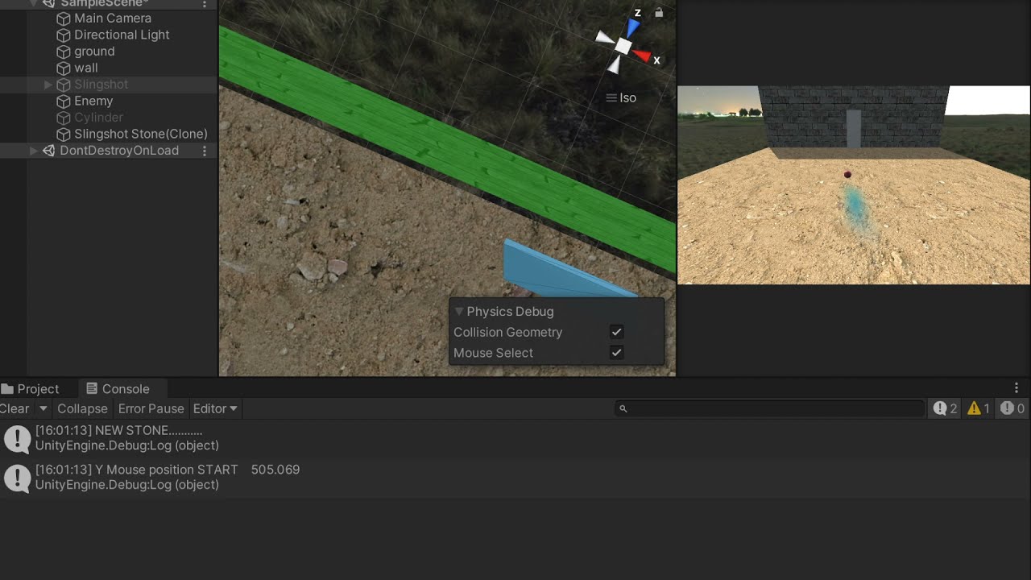Focus the Console search field

click(x=770, y=408)
